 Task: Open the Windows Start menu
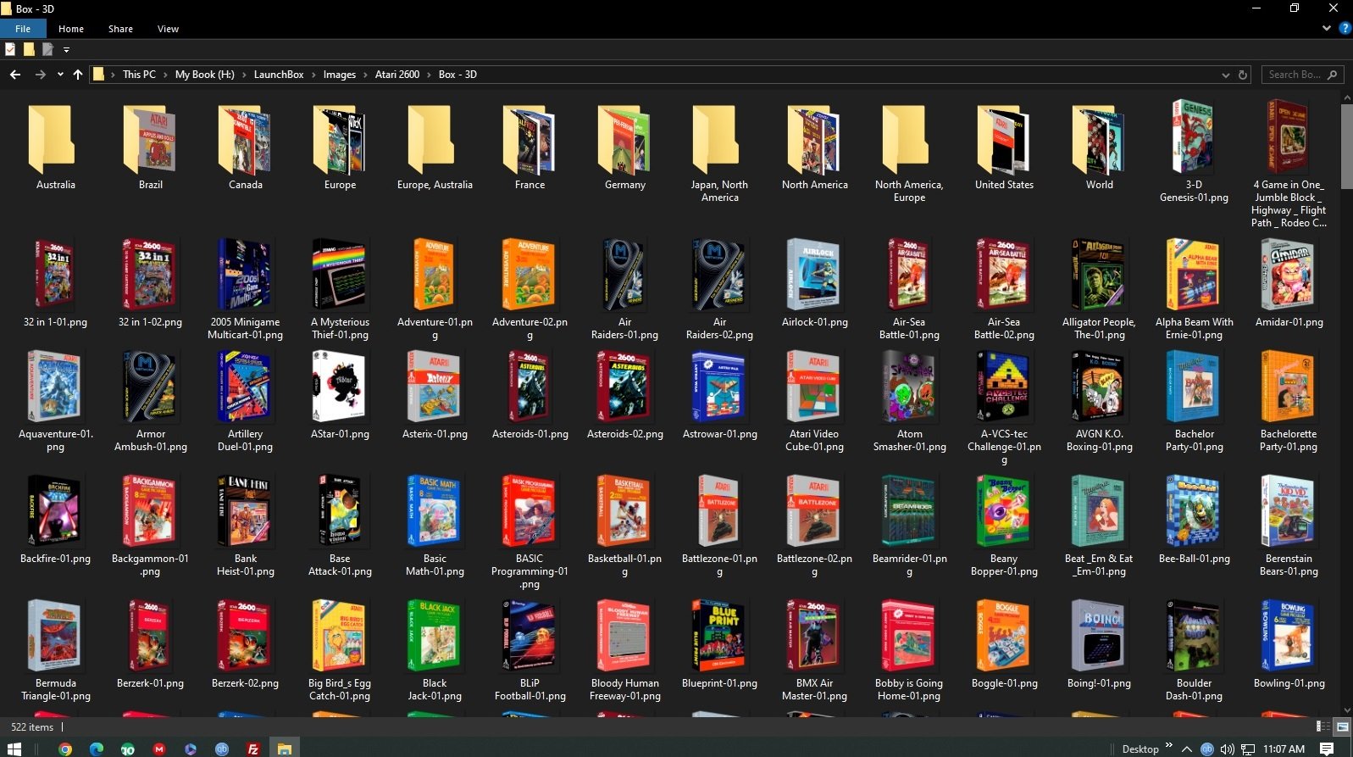(14, 749)
